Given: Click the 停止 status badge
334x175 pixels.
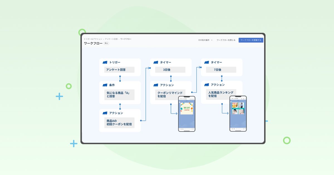Looking at the screenshot, I should (106, 43).
